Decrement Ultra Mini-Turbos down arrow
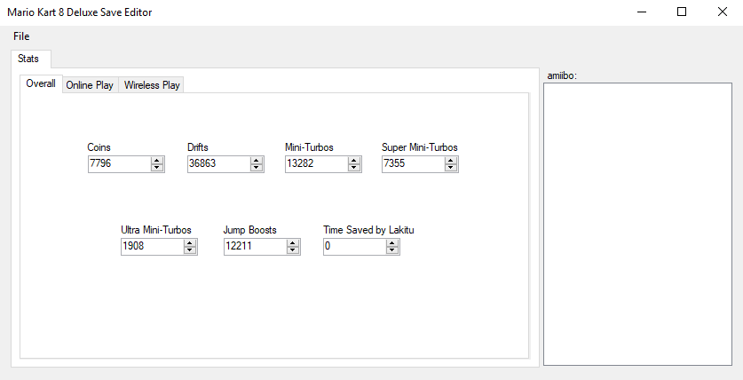Image resolution: width=743 pixels, height=380 pixels. pos(190,250)
